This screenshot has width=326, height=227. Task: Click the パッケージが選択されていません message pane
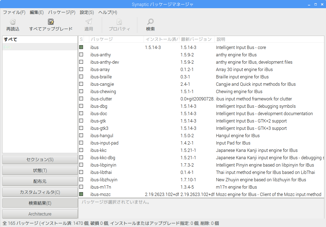click(x=201, y=208)
